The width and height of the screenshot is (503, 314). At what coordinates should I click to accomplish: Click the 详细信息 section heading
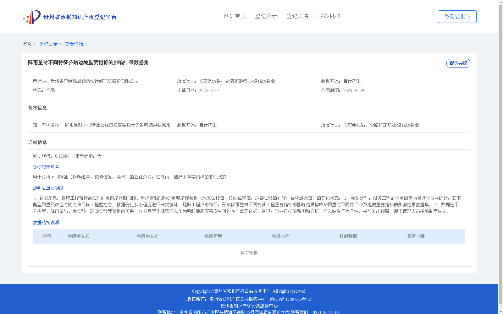(37, 143)
